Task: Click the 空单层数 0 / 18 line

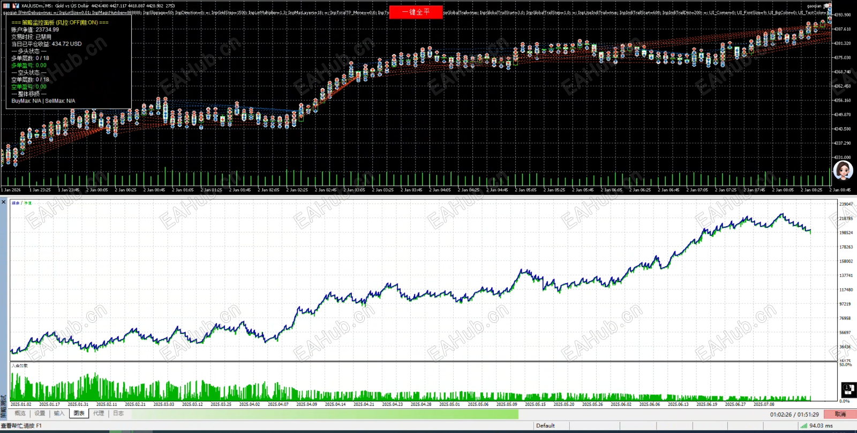Action: 30,80
